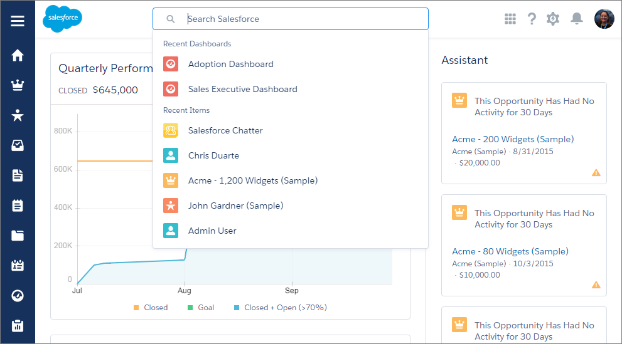Viewport: 622px width, 344px height.
Task: Open the document notes icon in the sidebar
Action: point(18,175)
